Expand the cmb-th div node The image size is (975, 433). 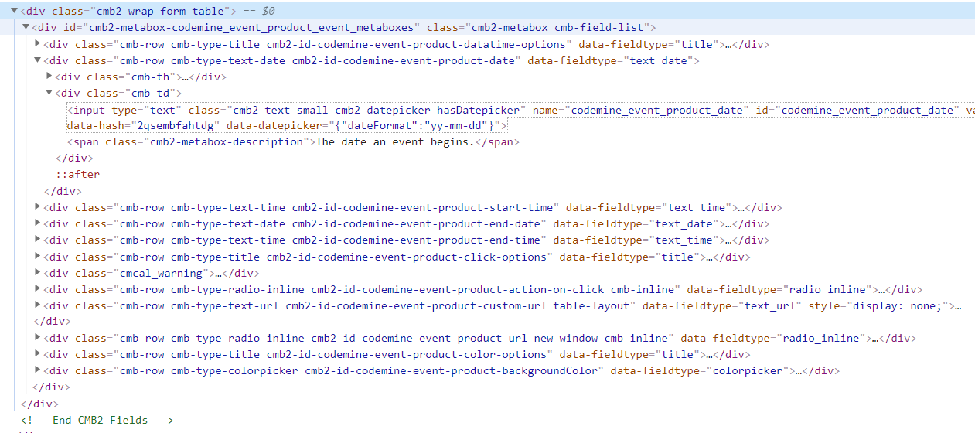coord(49,77)
